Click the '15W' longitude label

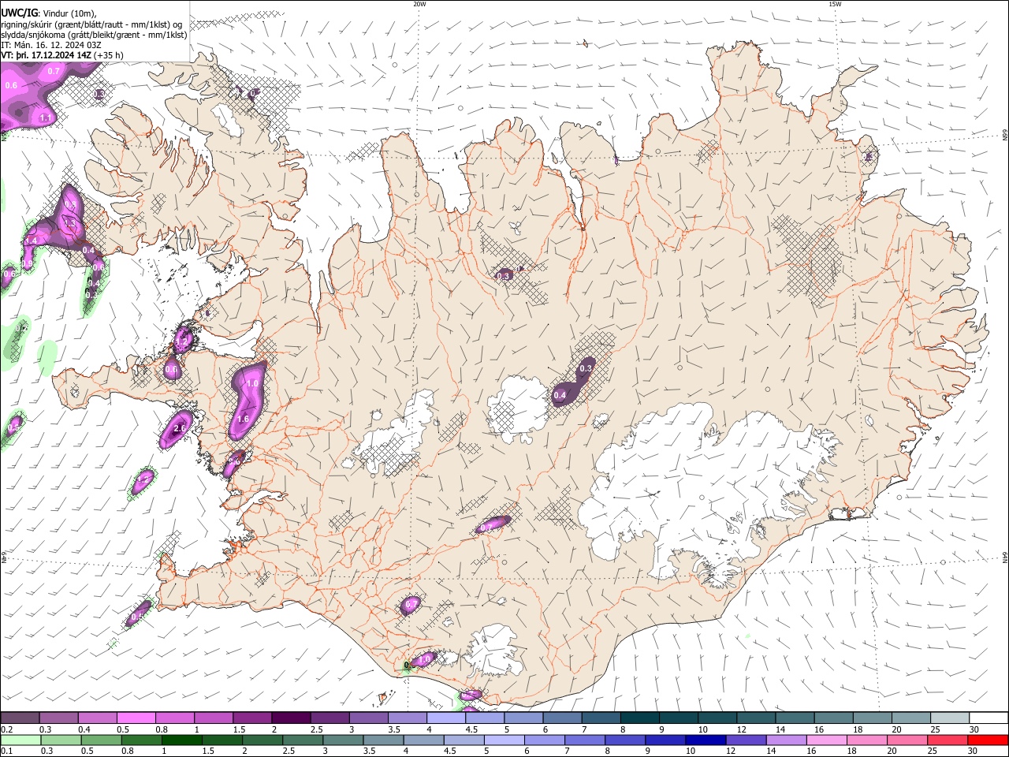(x=835, y=4)
